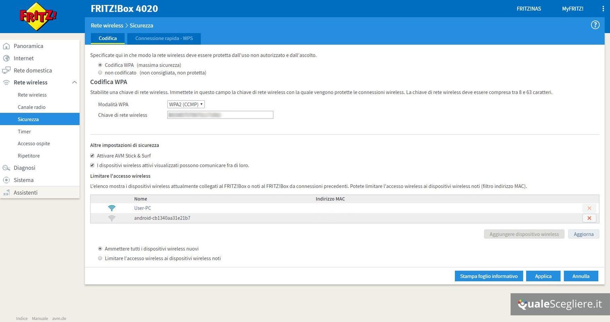
Task: Expand the Sistema menu in sidebar
Action: pos(23,180)
